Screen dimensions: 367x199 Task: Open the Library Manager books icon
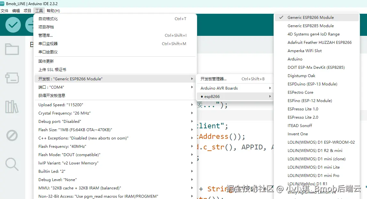(x=12, y=107)
